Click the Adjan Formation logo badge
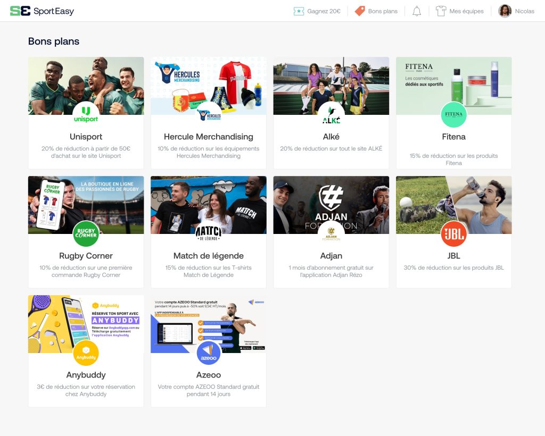This screenshot has height=436, width=545. 331,233
